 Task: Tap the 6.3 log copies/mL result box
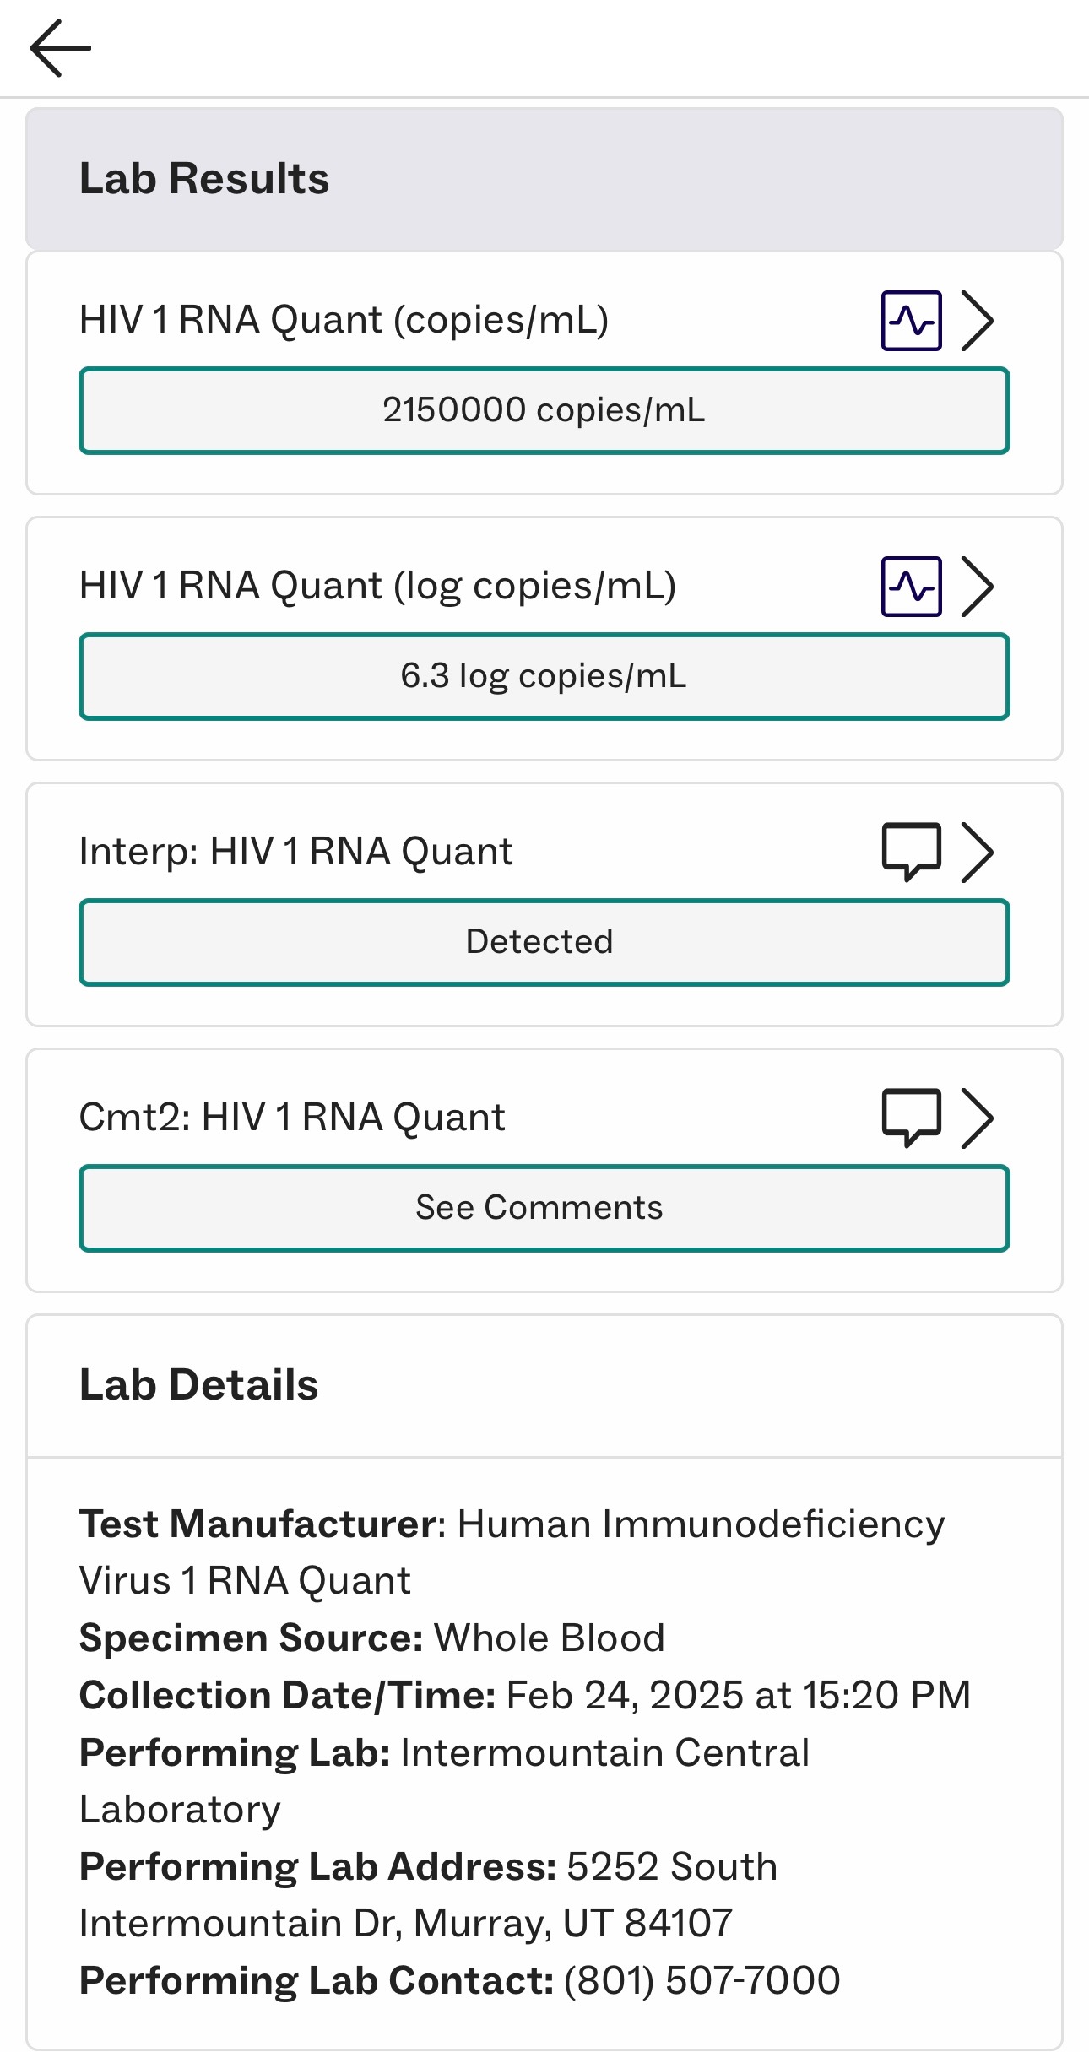click(544, 677)
